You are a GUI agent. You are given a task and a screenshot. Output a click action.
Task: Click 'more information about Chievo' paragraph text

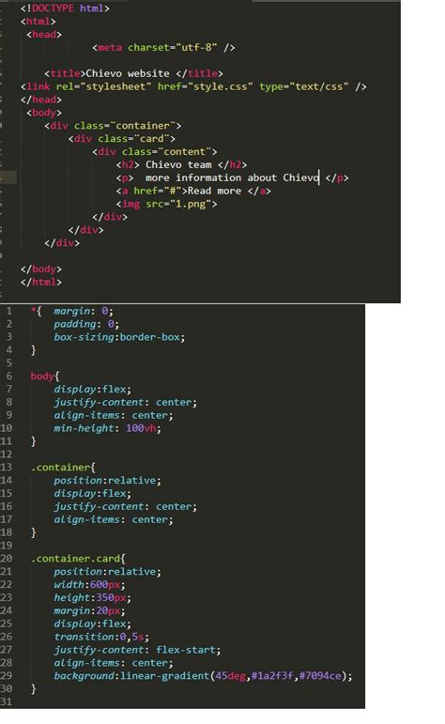coord(232,177)
